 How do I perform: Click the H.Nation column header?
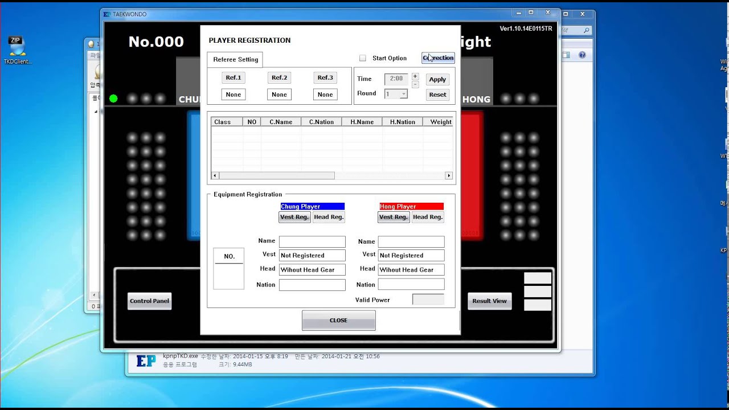pos(402,122)
